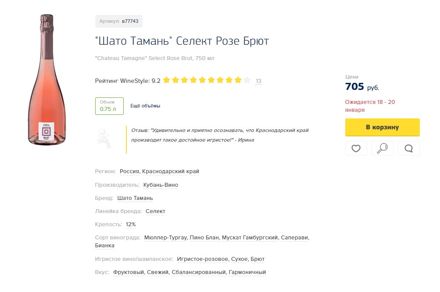
Task: Open the Шато Тамань brand link
Action: point(135,198)
